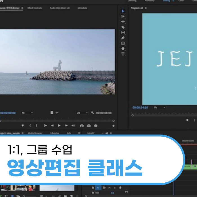The image size is (197, 197).
Task: Toggle the Mix track lock
Action: coord(93,192)
